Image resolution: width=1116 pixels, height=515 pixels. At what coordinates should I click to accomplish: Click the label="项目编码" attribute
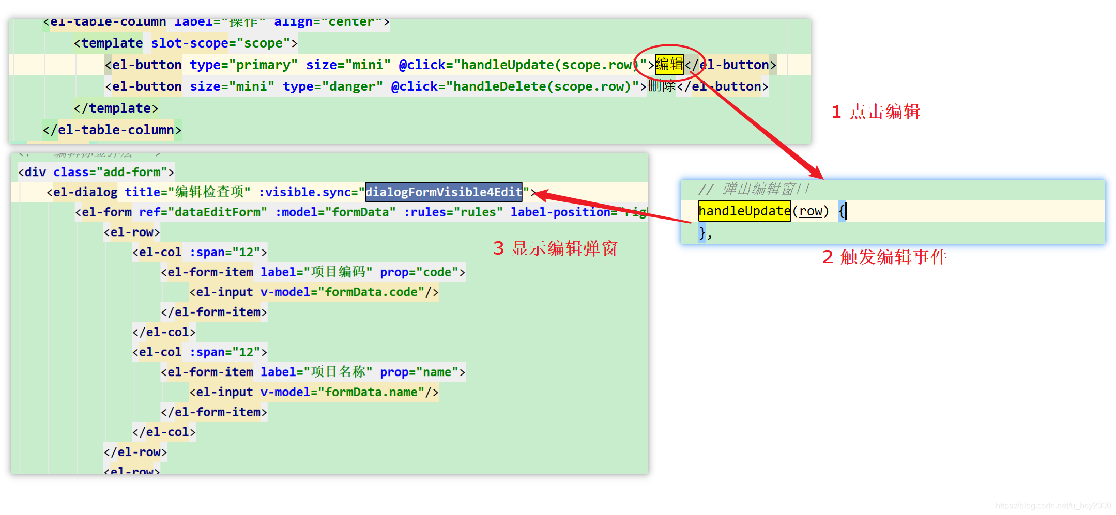point(316,272)
